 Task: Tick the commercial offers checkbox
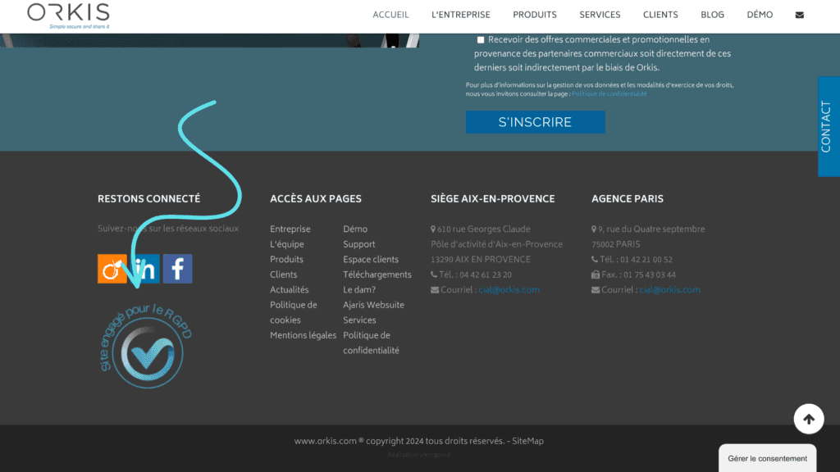pos(481,39)
